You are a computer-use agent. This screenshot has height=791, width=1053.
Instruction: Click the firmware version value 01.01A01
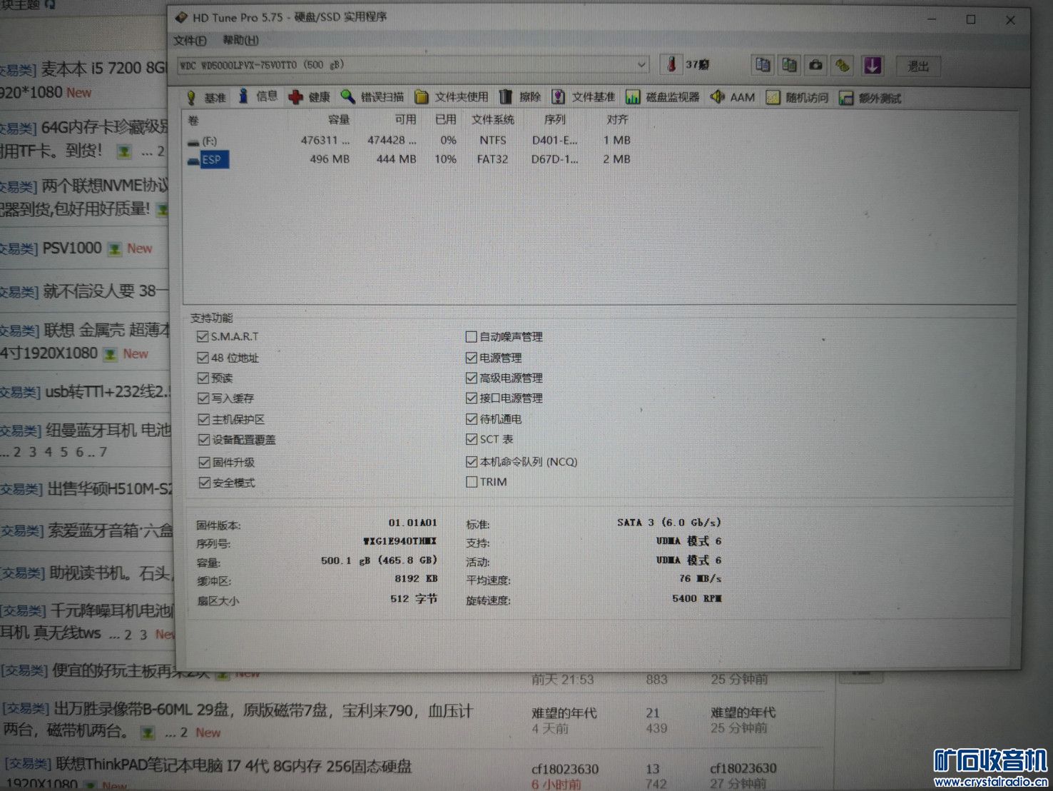[412, 523]
